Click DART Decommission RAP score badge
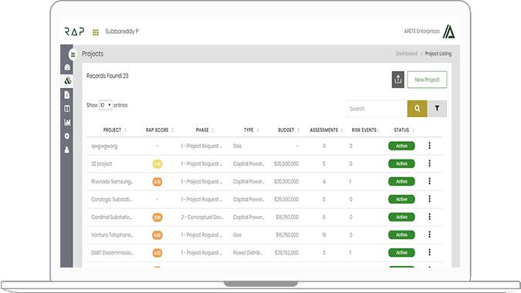 157,253
